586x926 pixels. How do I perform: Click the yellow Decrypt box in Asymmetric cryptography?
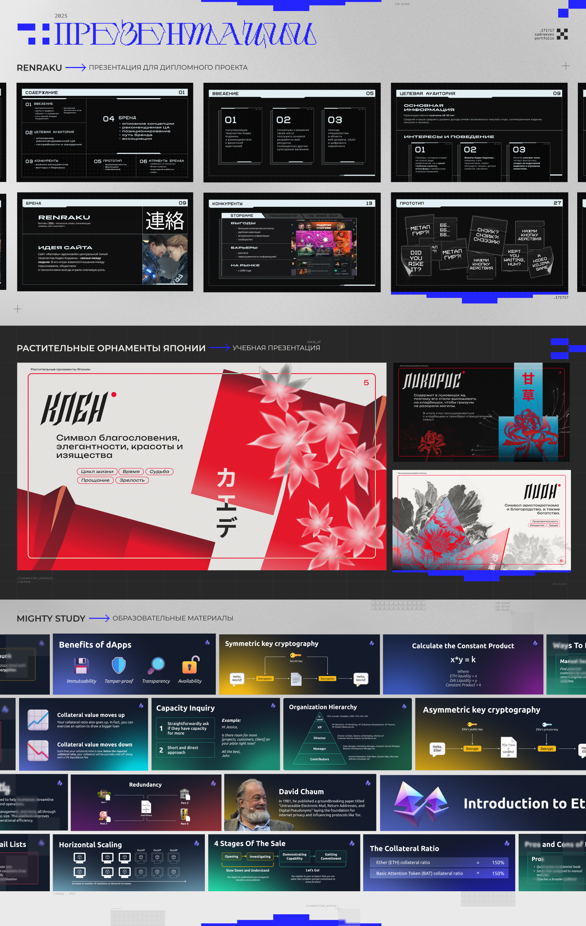547,749
